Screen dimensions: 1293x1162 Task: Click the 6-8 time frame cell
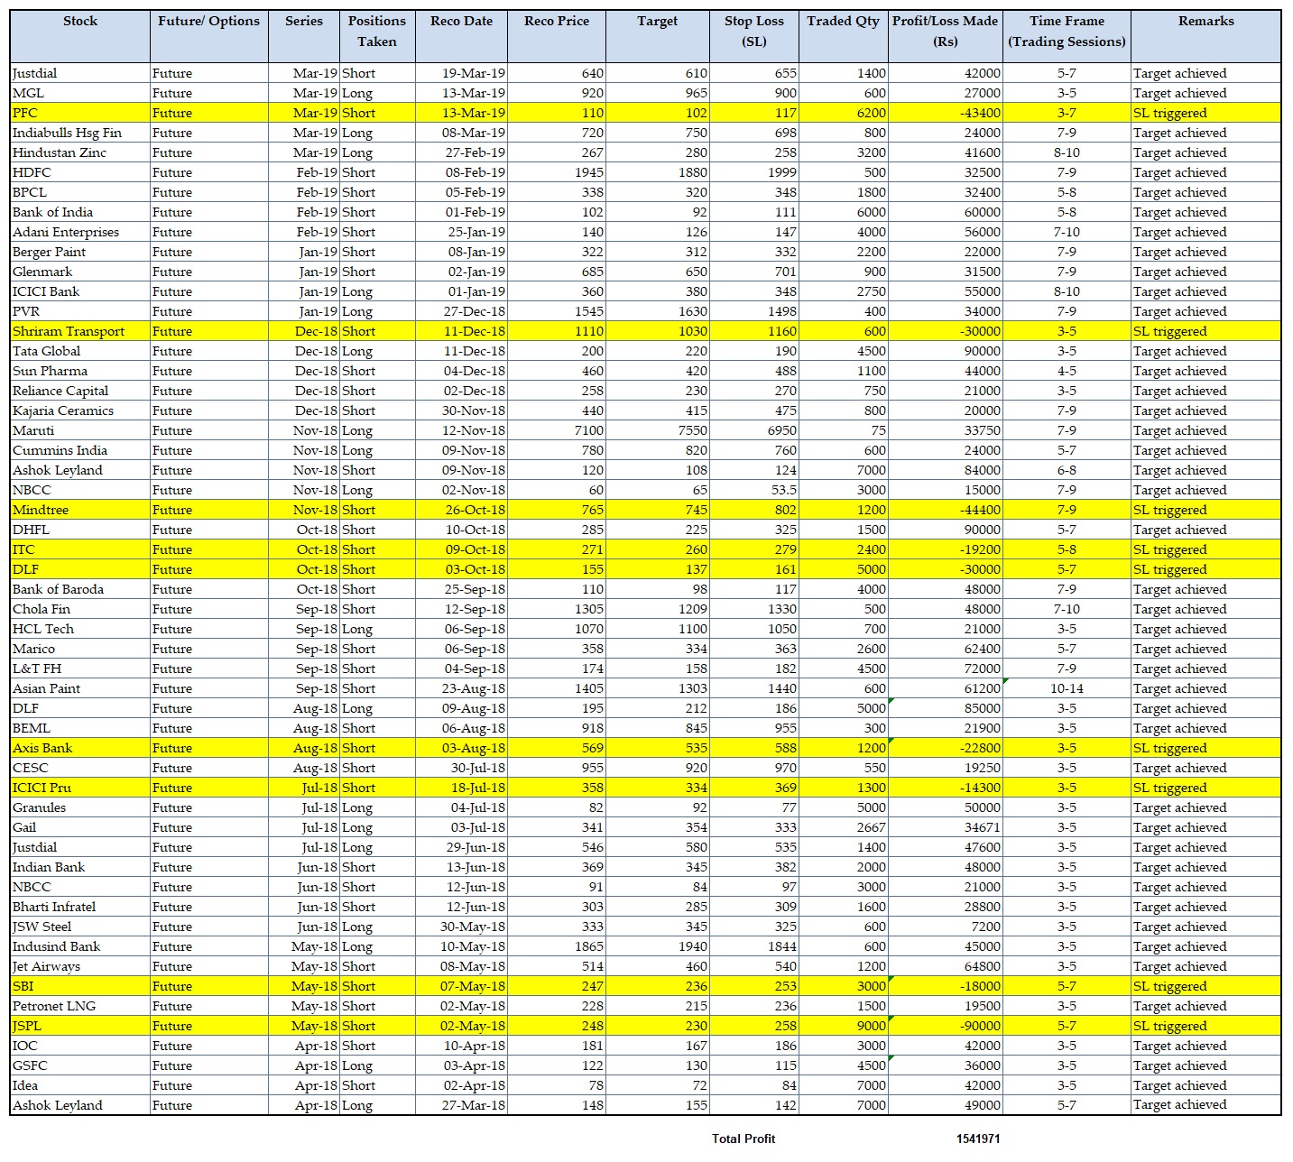[x=1067, y=470]
